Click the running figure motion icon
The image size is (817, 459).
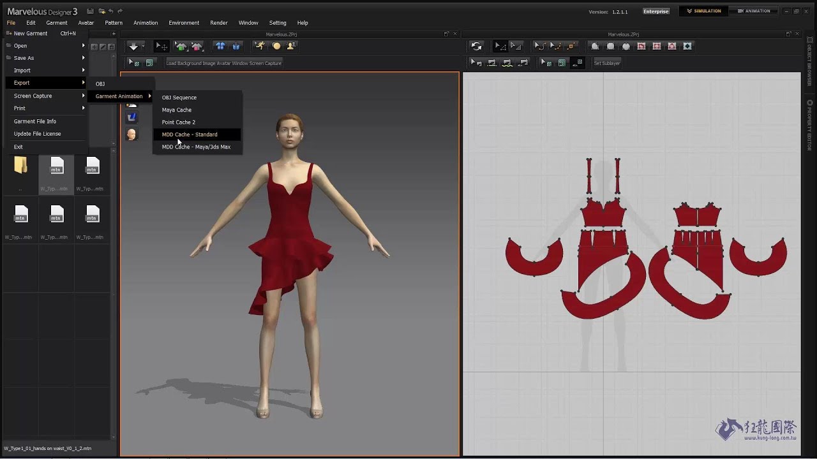(260, 46)
